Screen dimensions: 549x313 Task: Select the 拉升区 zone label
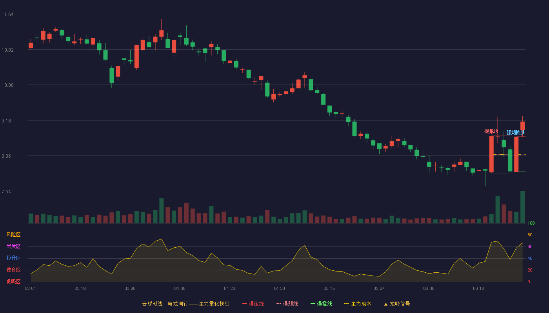pos(14,258)
